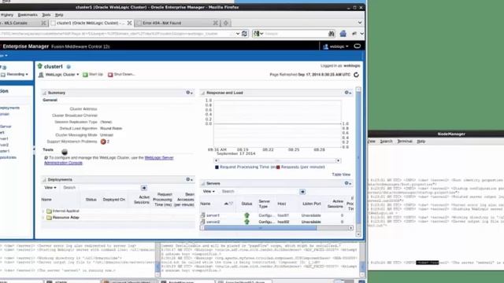Open the Firefox Tools menu
Screen dimensions: 504x283
46,15
